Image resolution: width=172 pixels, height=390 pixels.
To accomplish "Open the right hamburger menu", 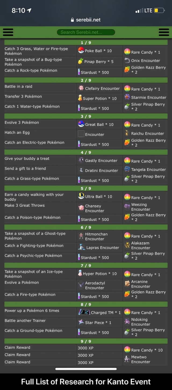I will pyautogui.click(x=164, y=32).
